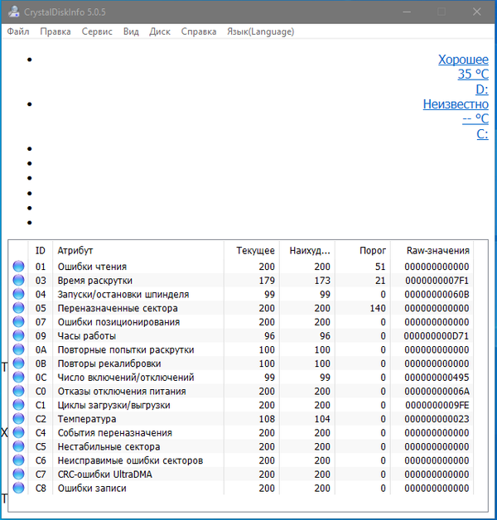This screenshot has width=497, height=520.
Task: Select the Отказы отключения питания row
Action: 122,391
